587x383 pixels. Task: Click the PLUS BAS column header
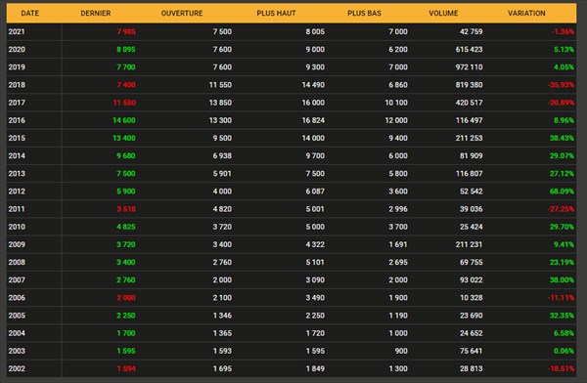[364, 13]
